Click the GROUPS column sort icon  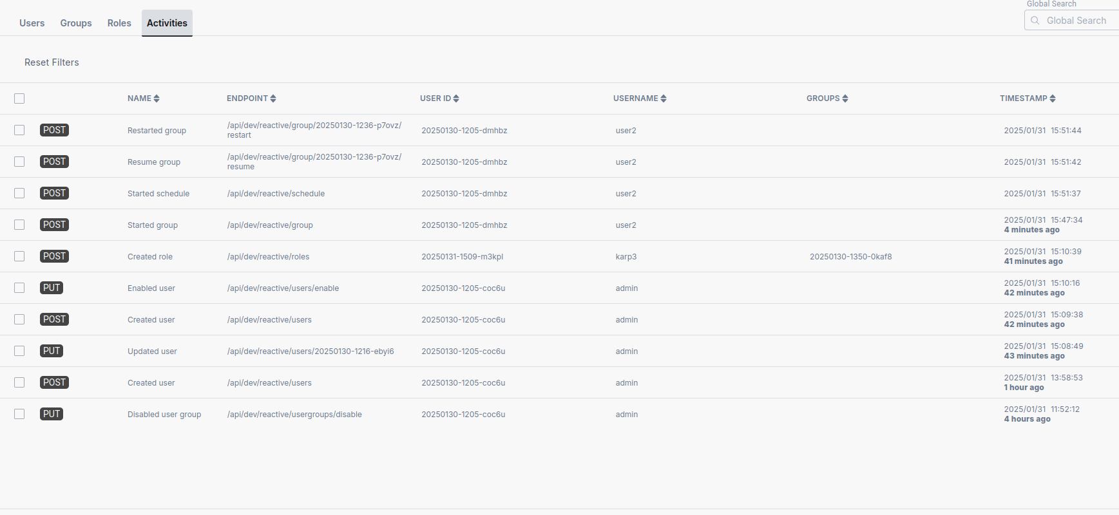[x=845, y=98]
